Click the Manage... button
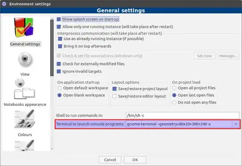This screenshot has width=242, height=166. (x=228, y=56)
